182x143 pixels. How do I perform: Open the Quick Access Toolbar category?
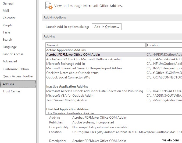click(18, 76)
